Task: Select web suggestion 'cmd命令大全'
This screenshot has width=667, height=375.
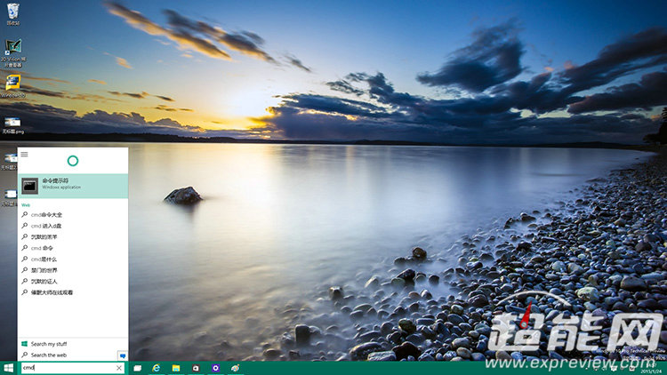Action: click(x=46, y=215)
